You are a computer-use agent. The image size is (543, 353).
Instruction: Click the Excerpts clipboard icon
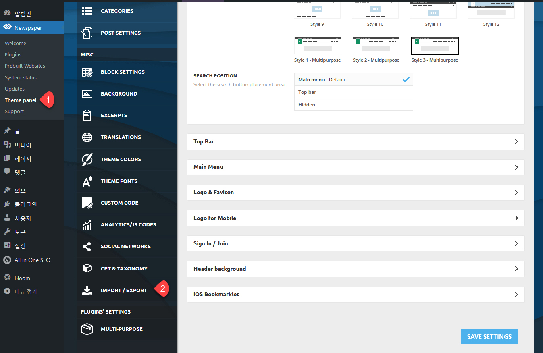pos(87,116)
